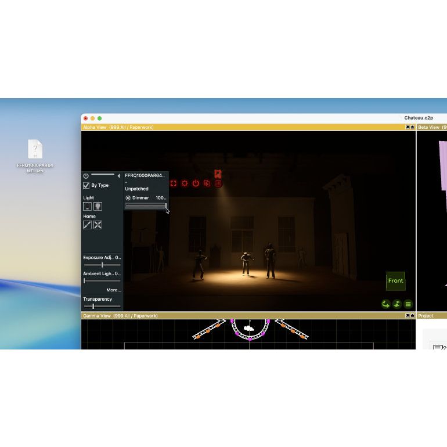Select the Beta View panel header

point(431,127)
